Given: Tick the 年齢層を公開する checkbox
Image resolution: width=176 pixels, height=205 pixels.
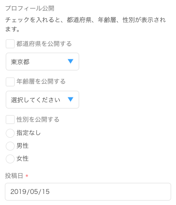Looking at the screenshot, I should point(10,82).
